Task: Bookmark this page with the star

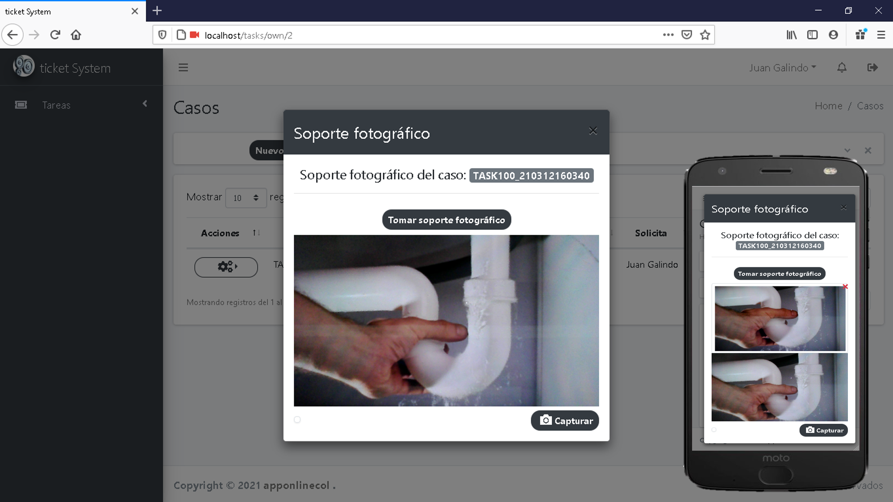Action: [x=705, y=35]
